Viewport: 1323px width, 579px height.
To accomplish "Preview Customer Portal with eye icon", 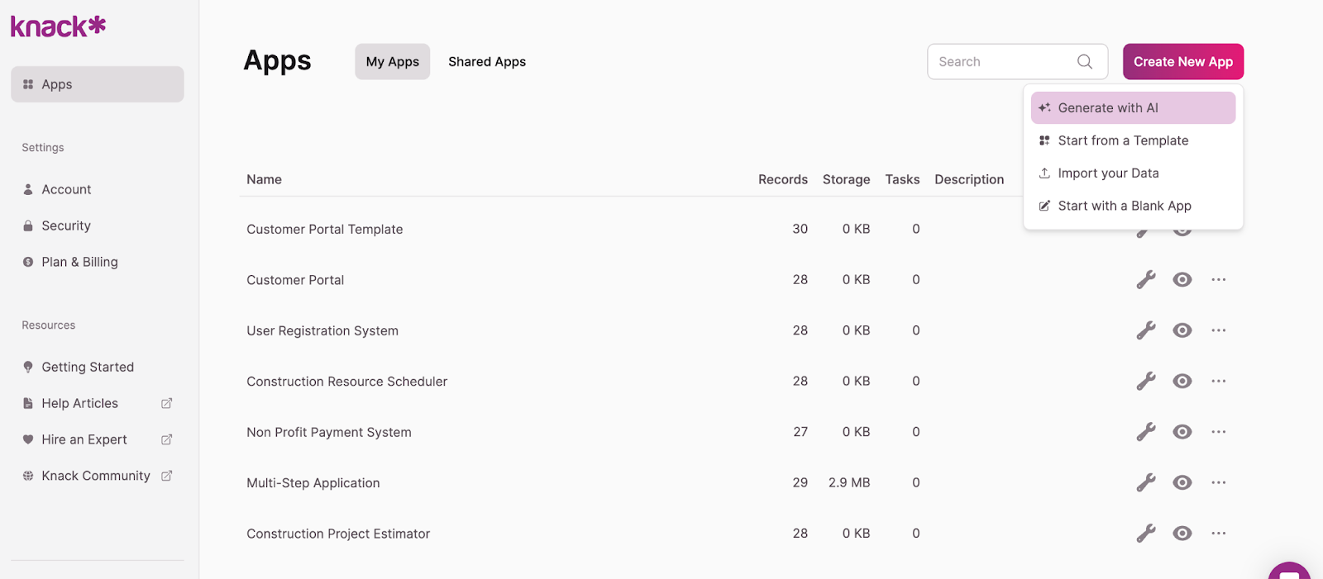I will point(1182,280).
